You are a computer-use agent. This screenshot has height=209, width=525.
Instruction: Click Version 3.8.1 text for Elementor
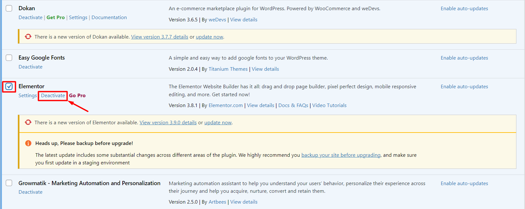183,105
